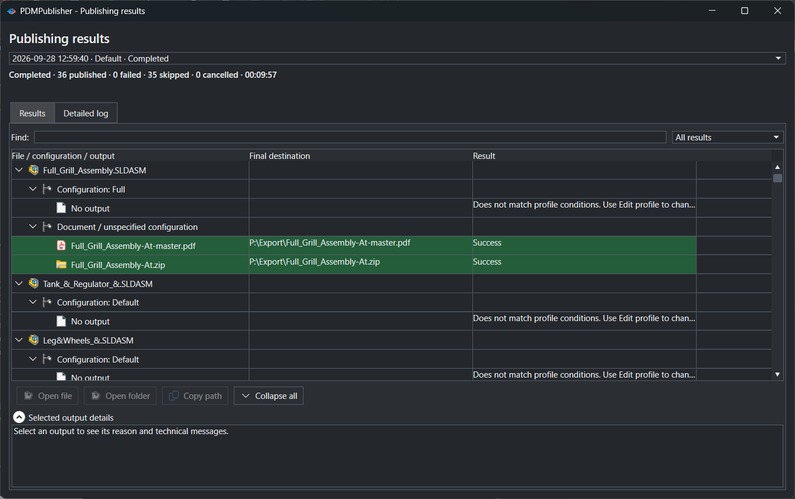795x499 pixels.
Task: Click the PDF icon of Full_Grill_Assembly-At-master.pdf
Action: (61, 246)
